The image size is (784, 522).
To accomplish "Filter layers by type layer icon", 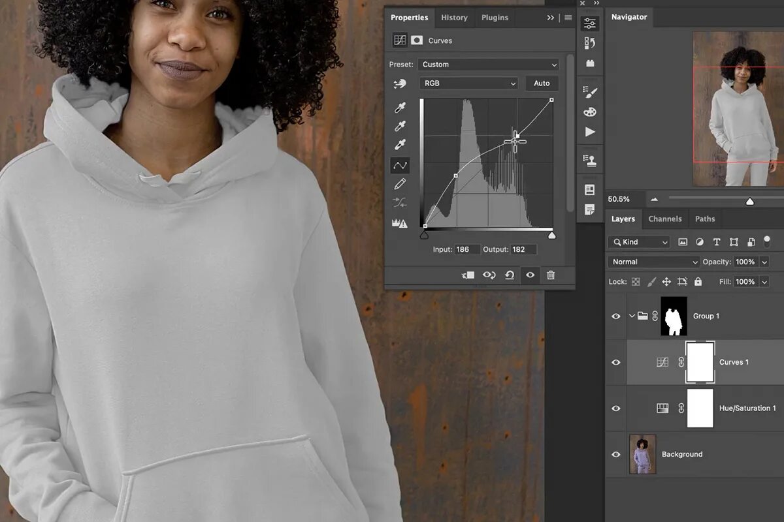I will [717, 242].
